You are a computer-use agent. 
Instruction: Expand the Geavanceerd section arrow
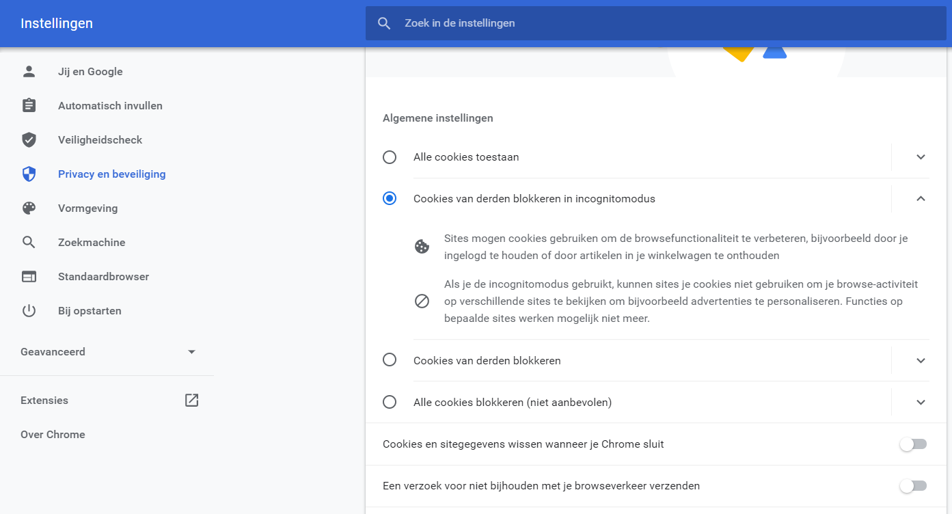[191, 352]
